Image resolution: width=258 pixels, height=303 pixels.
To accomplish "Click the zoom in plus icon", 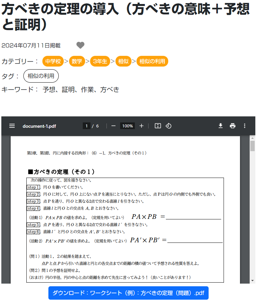I will (142, 126).
